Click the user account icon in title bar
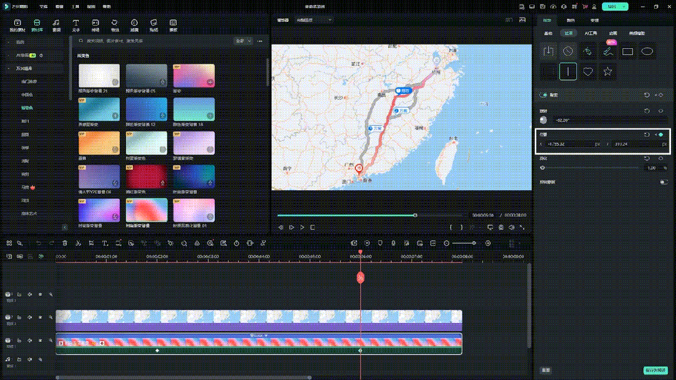Screen dimensions: 676x380 click(595, 6)
